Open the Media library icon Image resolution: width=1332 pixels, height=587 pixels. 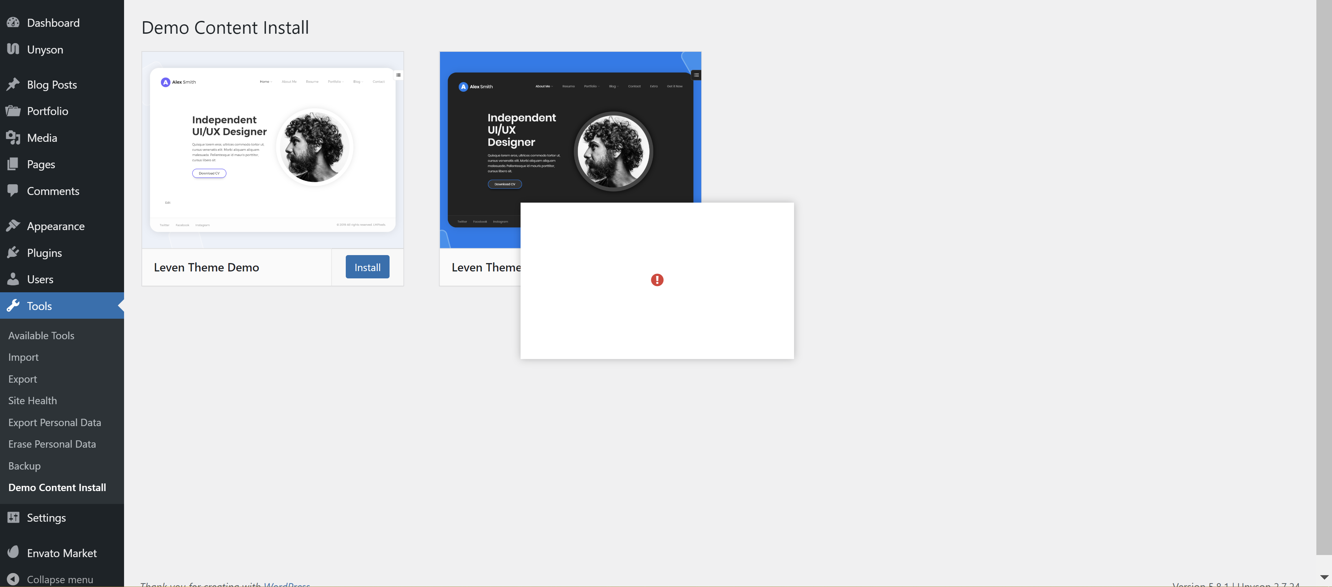[x=14, y=138]
